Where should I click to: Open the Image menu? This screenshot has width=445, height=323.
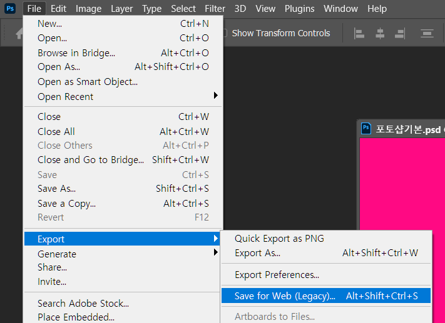coord(88,9)
